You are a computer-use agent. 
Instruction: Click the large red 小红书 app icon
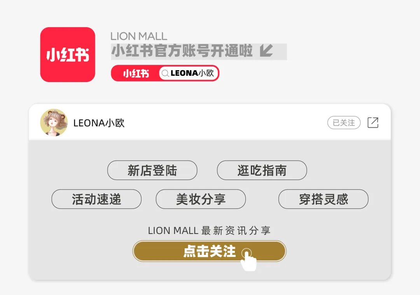[68, 55]
